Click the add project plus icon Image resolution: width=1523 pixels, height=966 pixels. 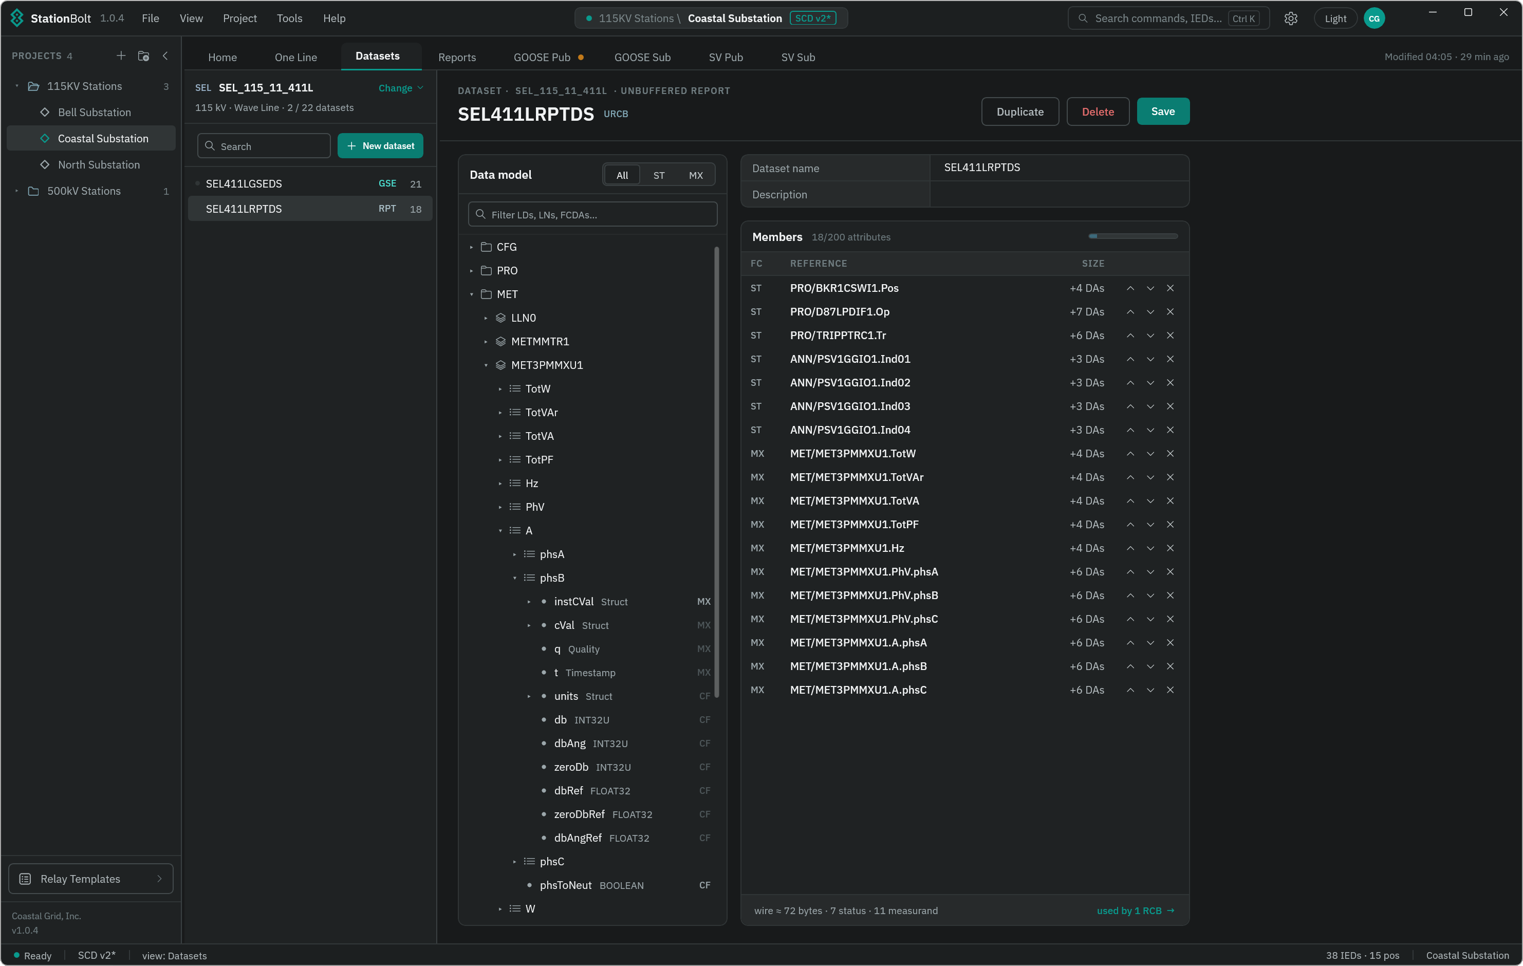click(x=121, y=55)
